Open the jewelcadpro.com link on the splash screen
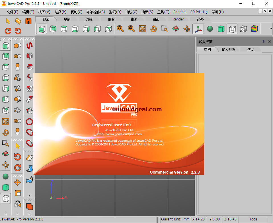This screenshot has width=273, height=223. click(120, 134)
